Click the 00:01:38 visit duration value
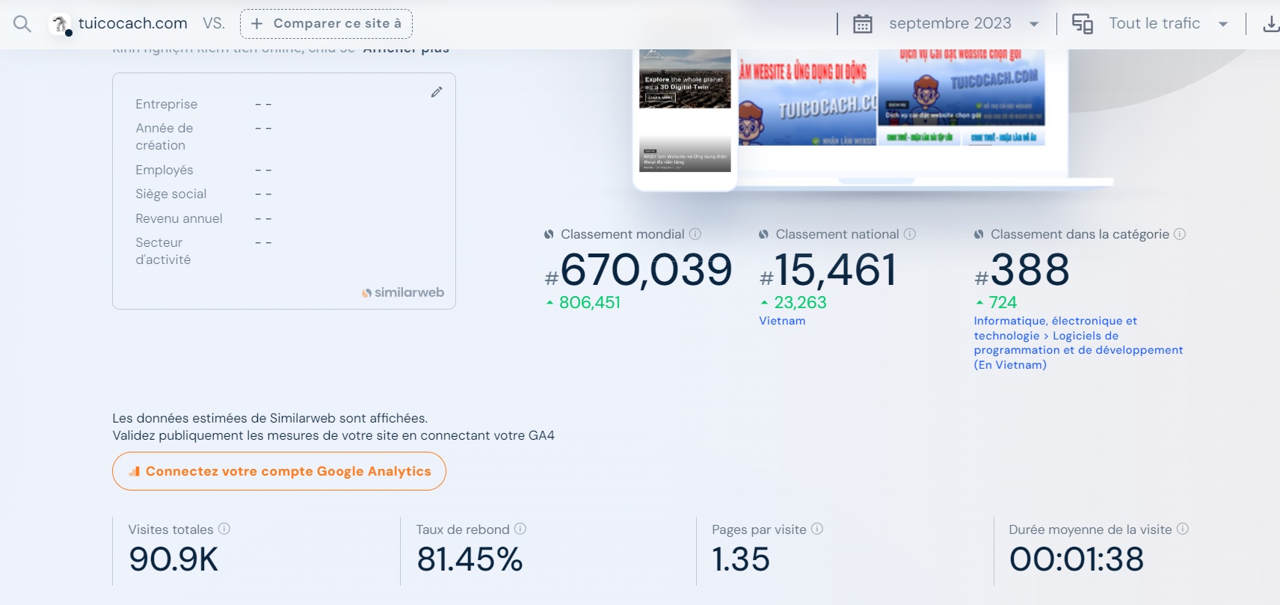 tap(1077, 559)
